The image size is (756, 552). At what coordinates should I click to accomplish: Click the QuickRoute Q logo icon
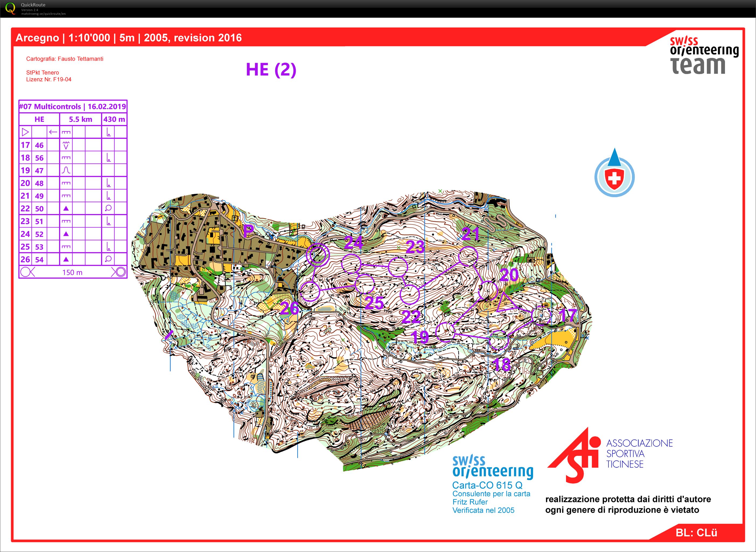click(x=10, y=8)
